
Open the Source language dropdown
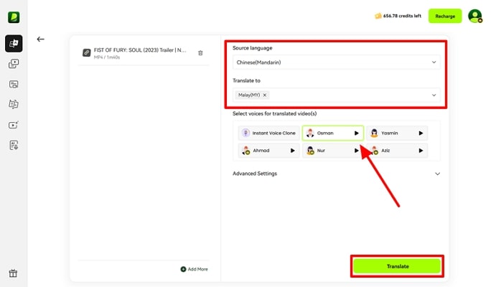[x=336, y=62]
